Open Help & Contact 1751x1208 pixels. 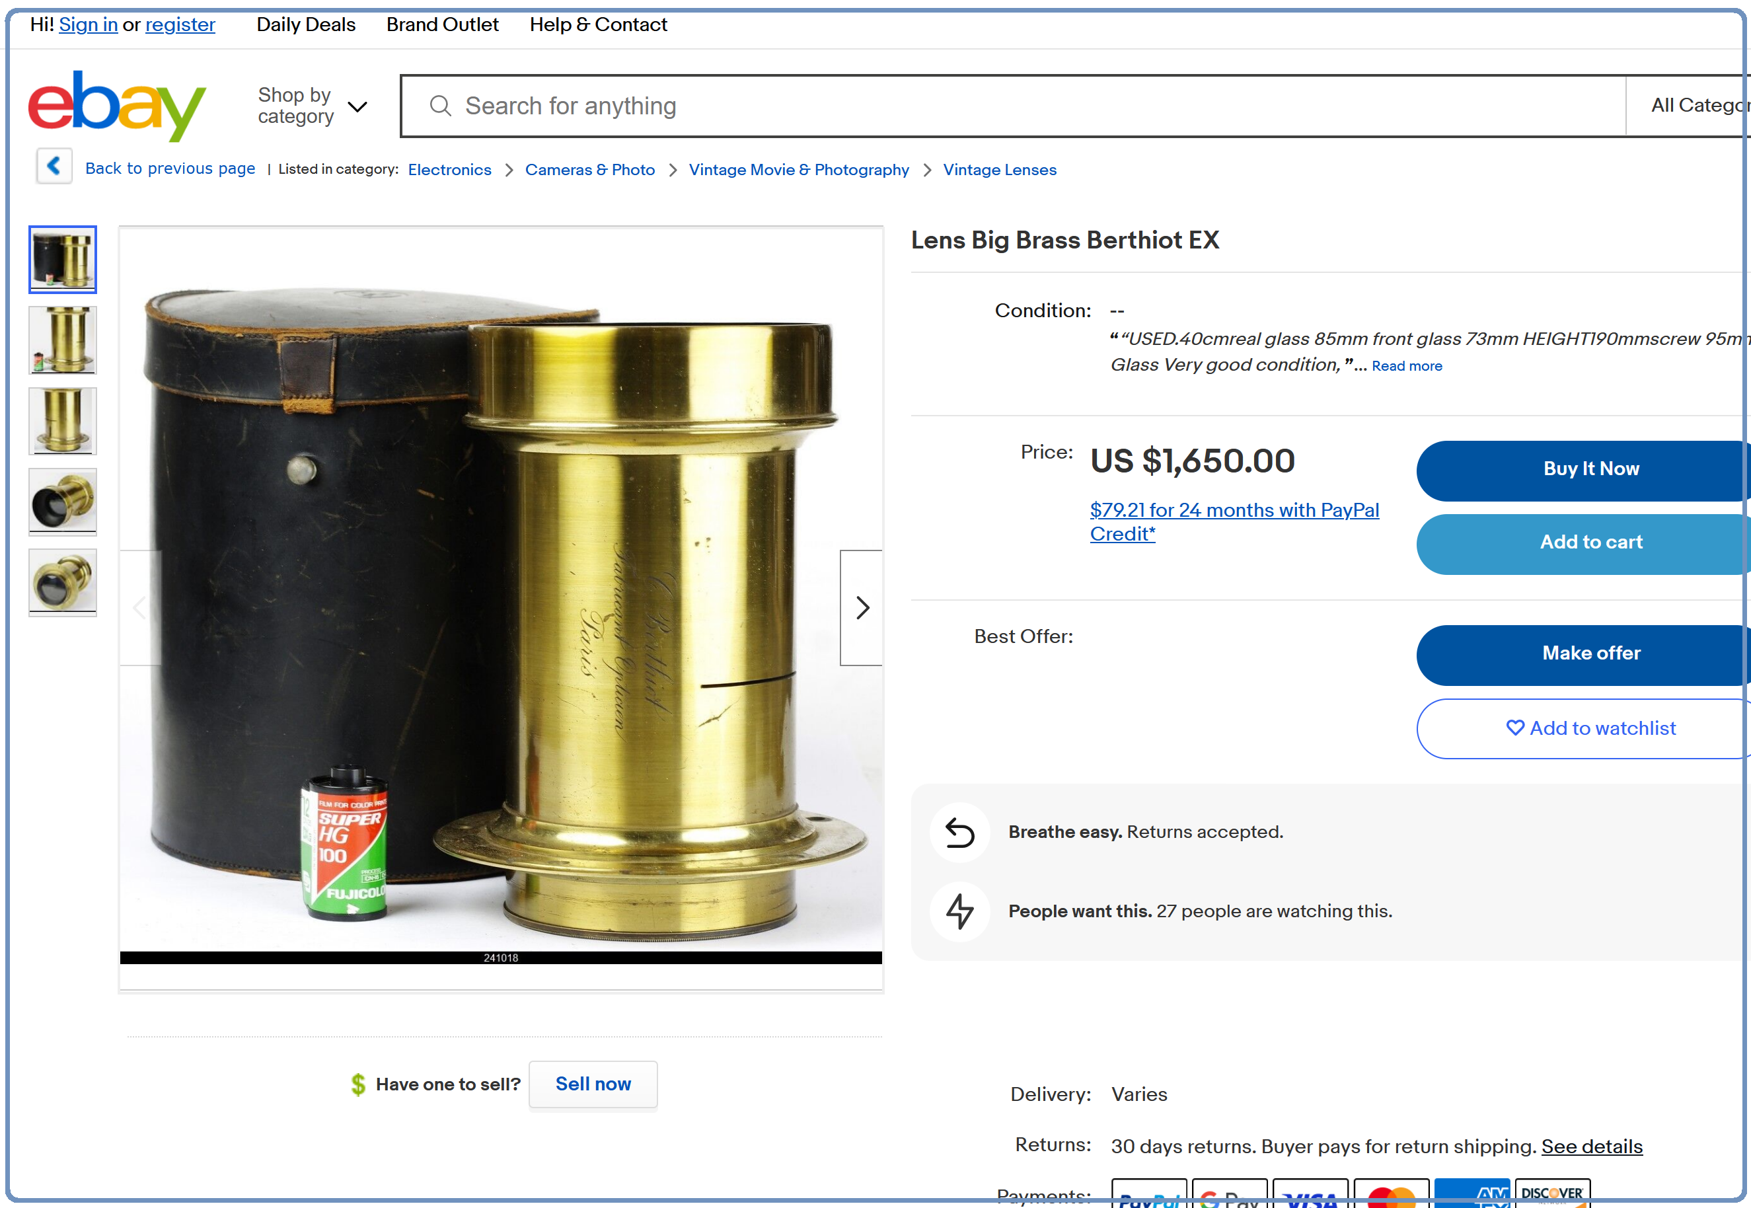[599, 25]
